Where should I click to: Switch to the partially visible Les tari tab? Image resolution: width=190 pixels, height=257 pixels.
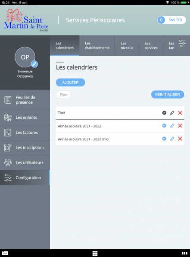(x=171, y=45)
